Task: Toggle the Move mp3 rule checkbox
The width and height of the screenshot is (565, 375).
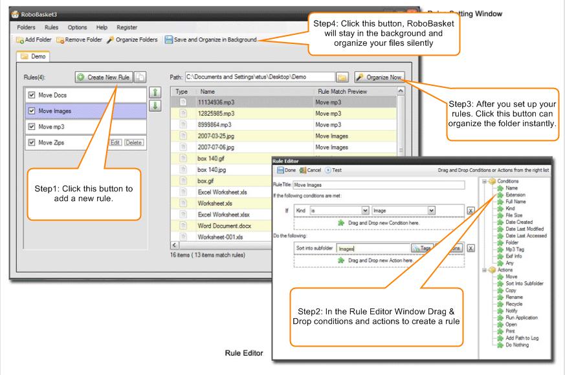Action: (32, 127)
